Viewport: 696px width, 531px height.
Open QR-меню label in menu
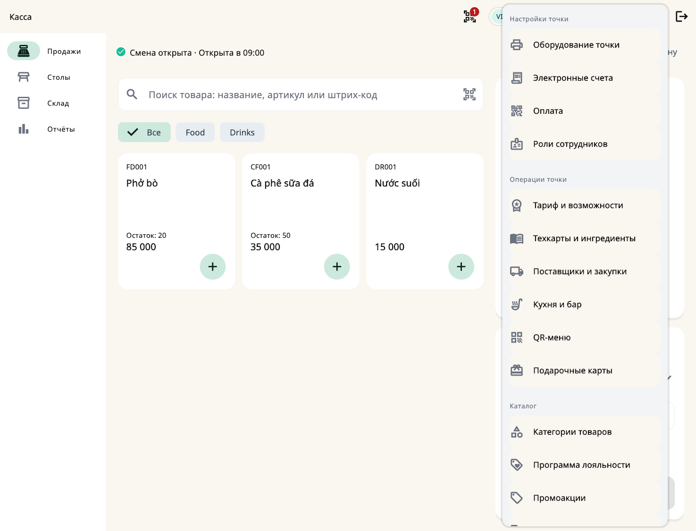[x=552, y=337]
